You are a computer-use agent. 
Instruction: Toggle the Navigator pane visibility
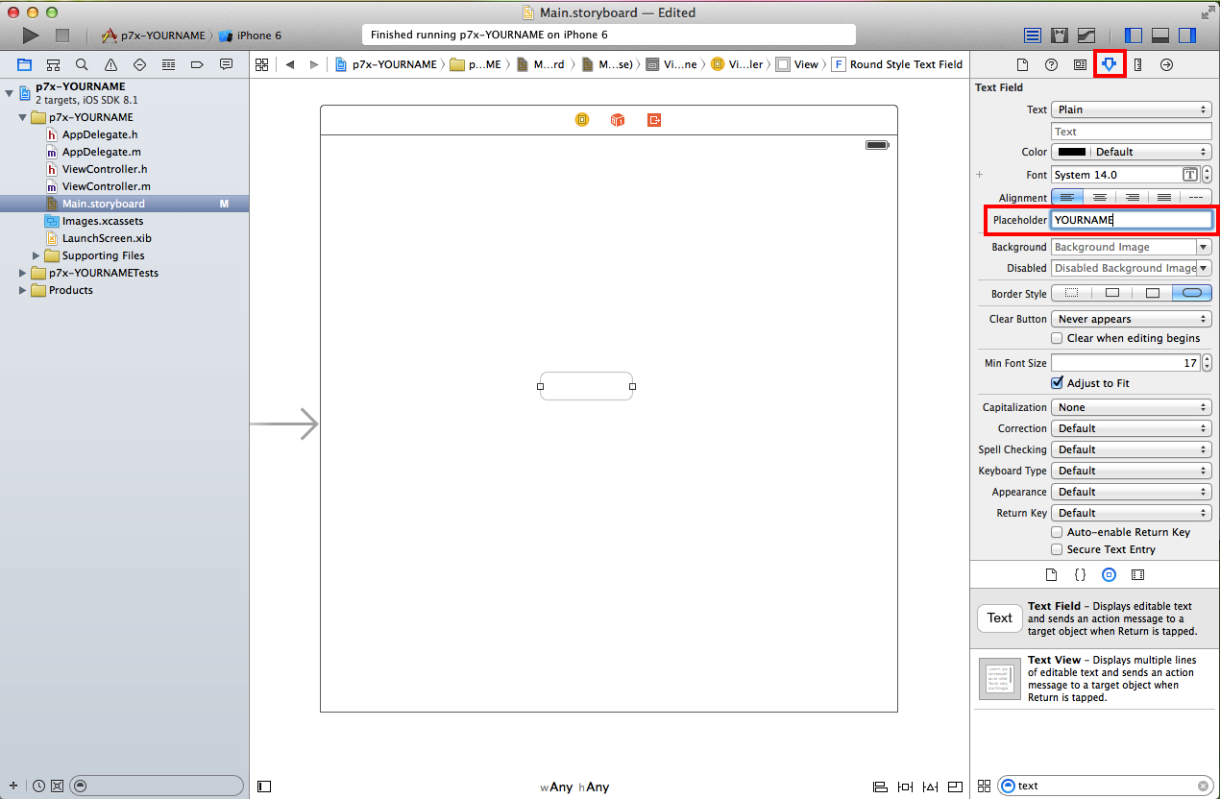pos(1134,36)
